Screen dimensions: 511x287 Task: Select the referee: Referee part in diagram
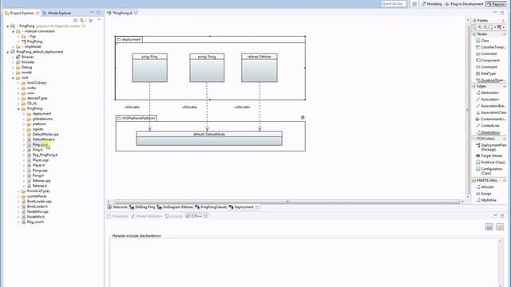click(259, 68)
